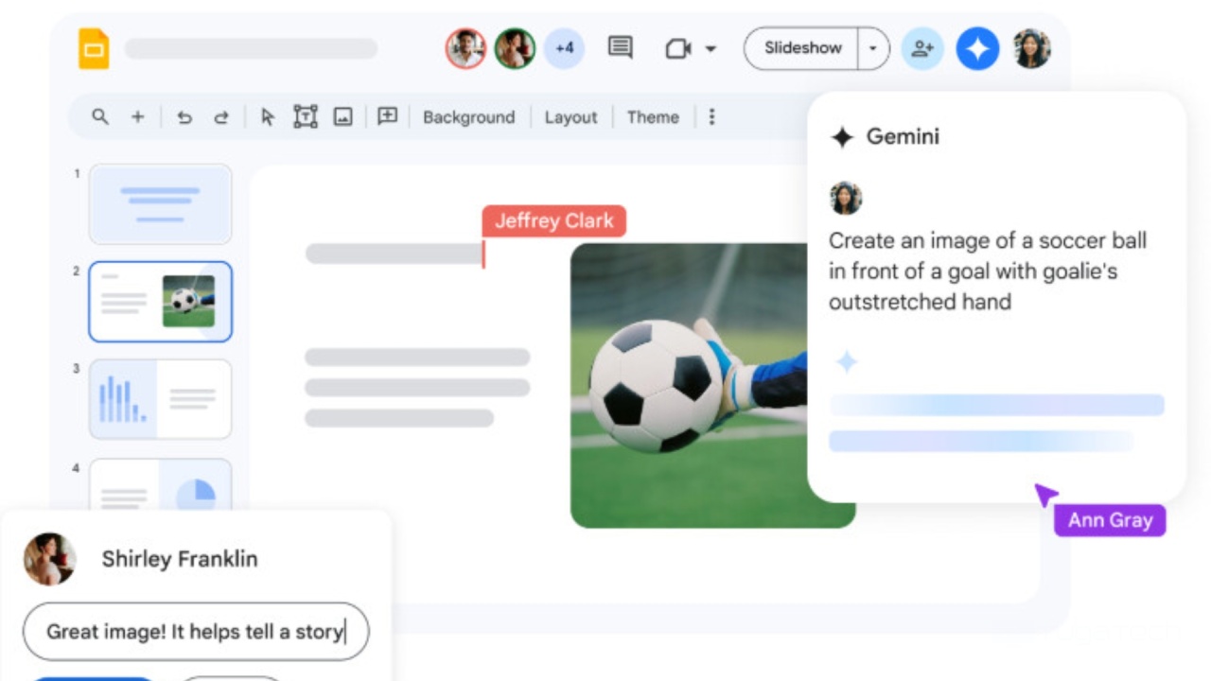Redo the last action

click(x=220, y=117)
